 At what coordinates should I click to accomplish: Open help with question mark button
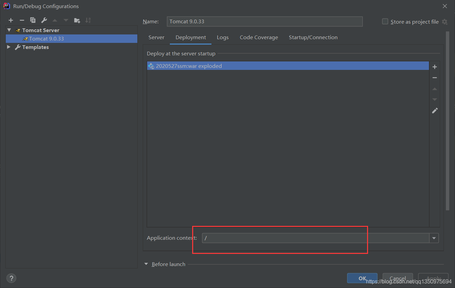click(12, 278)
